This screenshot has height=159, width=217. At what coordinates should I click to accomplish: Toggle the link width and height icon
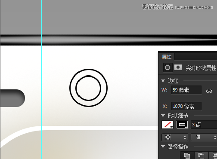[x=209, y=91]
